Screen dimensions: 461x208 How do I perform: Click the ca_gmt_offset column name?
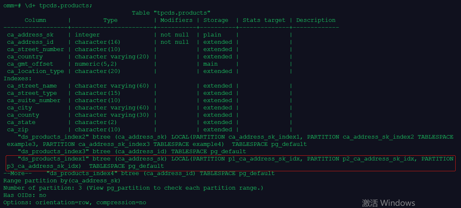[x=30, y=64]
